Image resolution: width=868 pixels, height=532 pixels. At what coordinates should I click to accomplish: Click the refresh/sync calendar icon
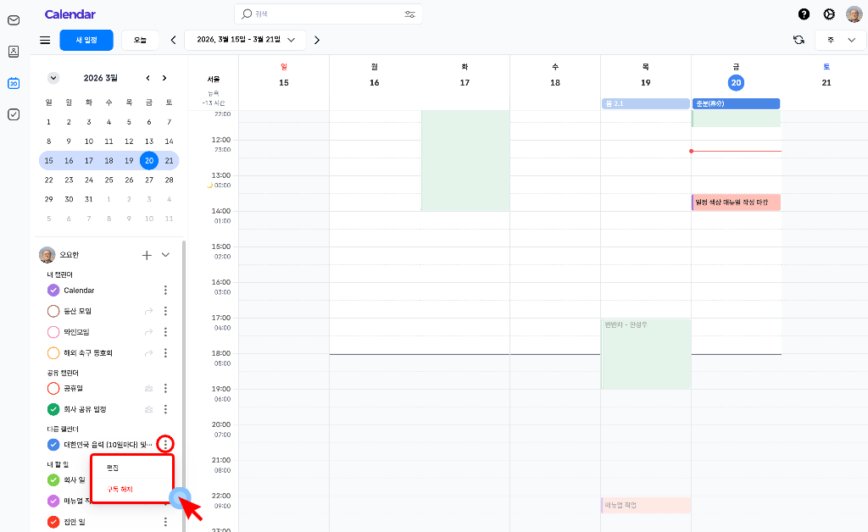coord(798,40)
